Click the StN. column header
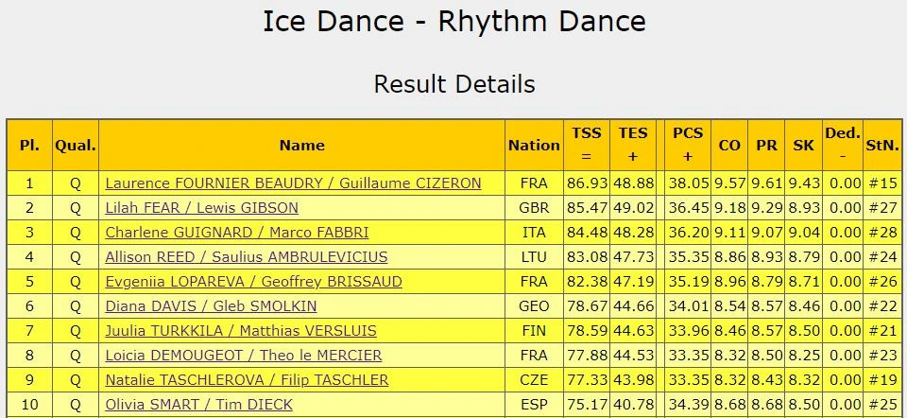This screenshot has width=907, height=418. [x=882, y=146]
